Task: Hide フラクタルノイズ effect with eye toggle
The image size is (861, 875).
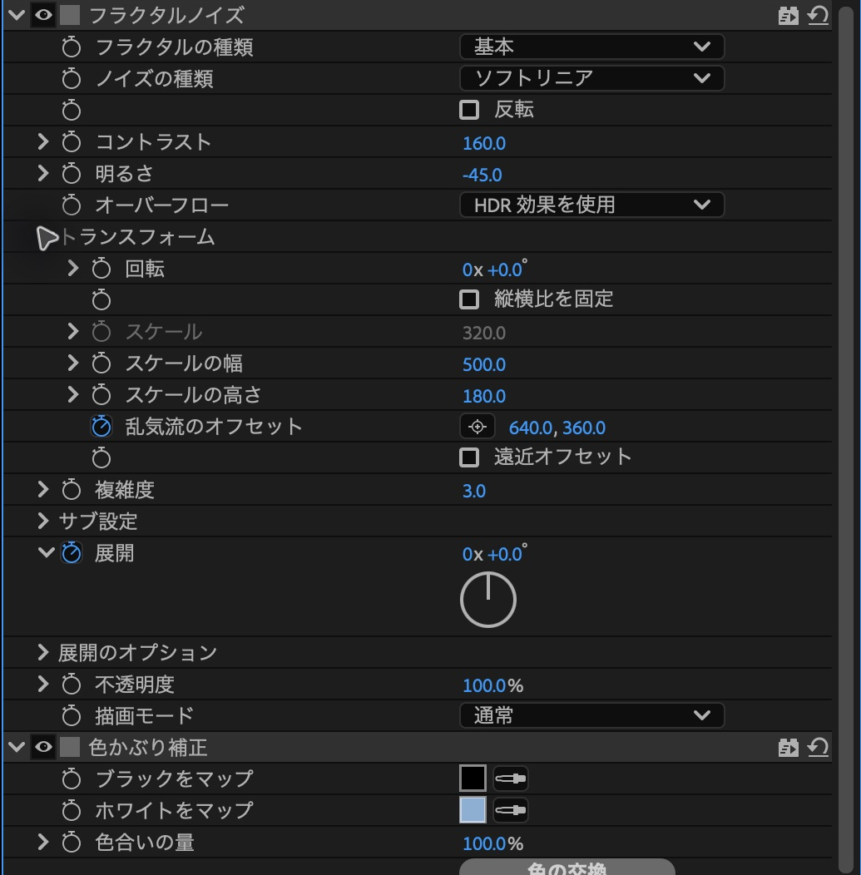Action: coord(43,15)
